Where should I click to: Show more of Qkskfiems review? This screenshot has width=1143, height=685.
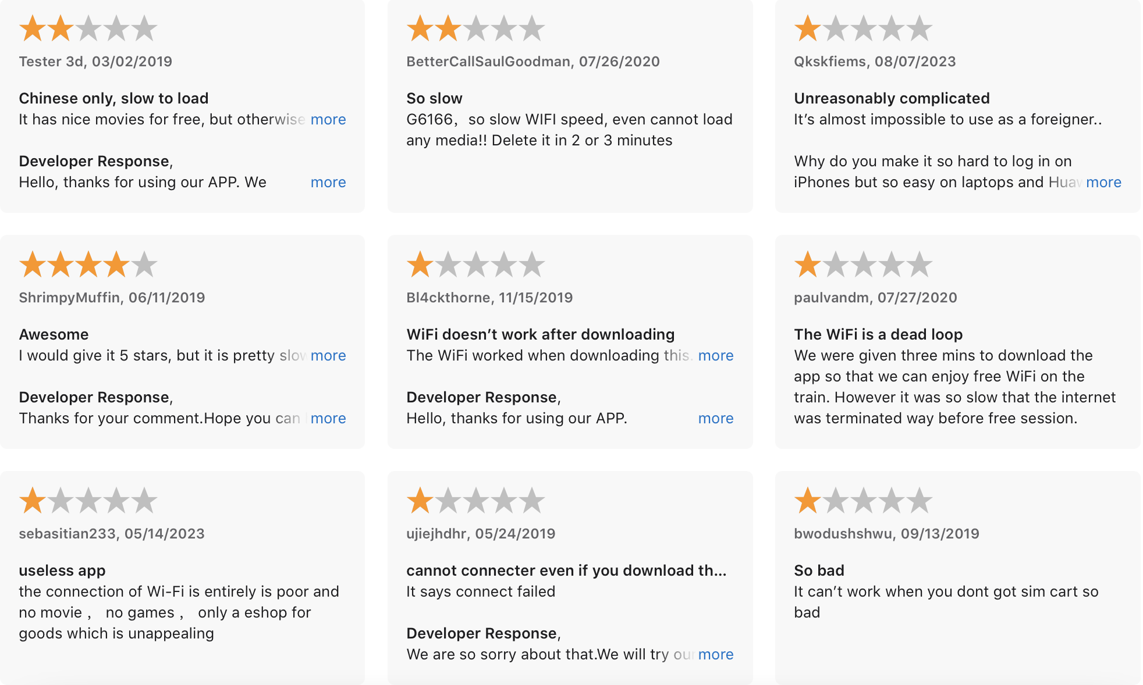pyautogui.click(x=1103, y=182)
